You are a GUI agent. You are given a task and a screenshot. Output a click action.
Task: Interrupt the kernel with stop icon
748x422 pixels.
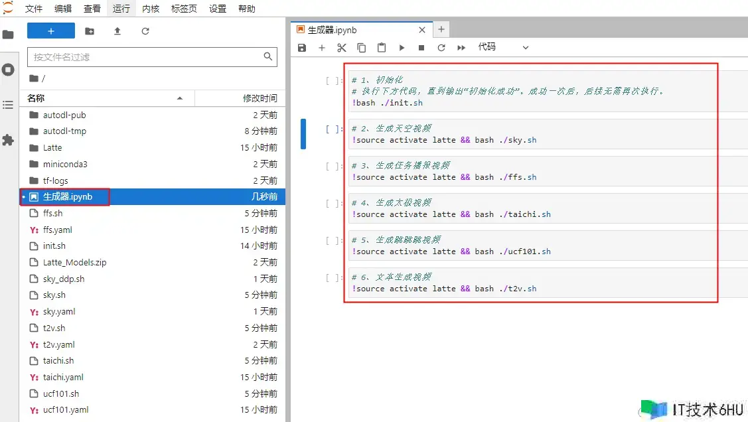click(x=421, y=48)
